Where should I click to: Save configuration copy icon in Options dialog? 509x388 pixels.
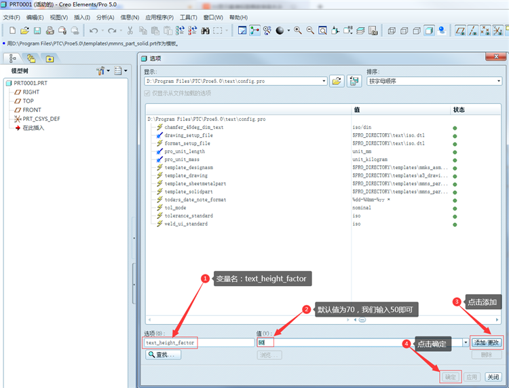coord(354,81)
